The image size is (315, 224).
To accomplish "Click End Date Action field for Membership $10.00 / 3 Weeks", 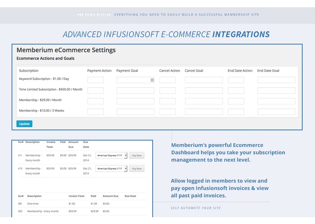I will click(x=236, y=112).
